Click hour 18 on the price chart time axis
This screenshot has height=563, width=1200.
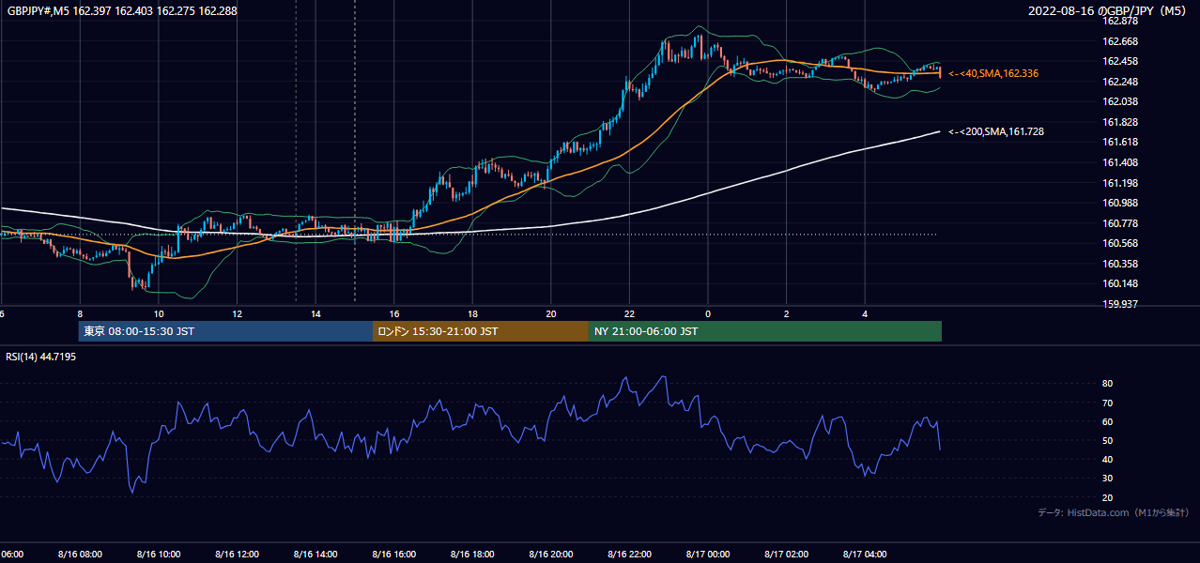[472, 313]
